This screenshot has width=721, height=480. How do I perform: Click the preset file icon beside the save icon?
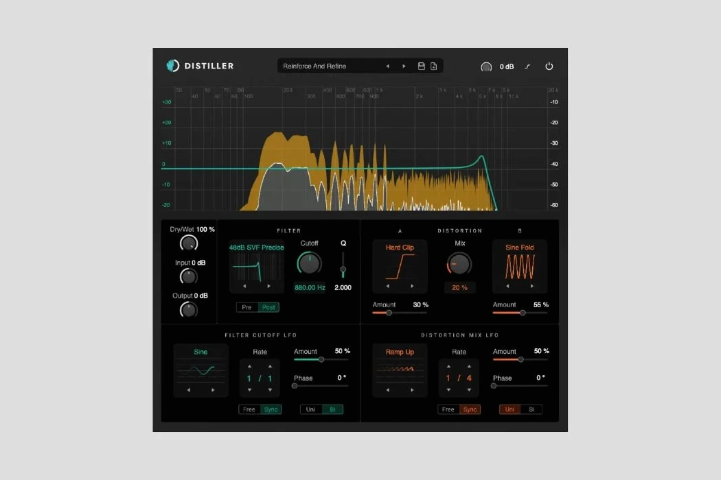point(434,67)
